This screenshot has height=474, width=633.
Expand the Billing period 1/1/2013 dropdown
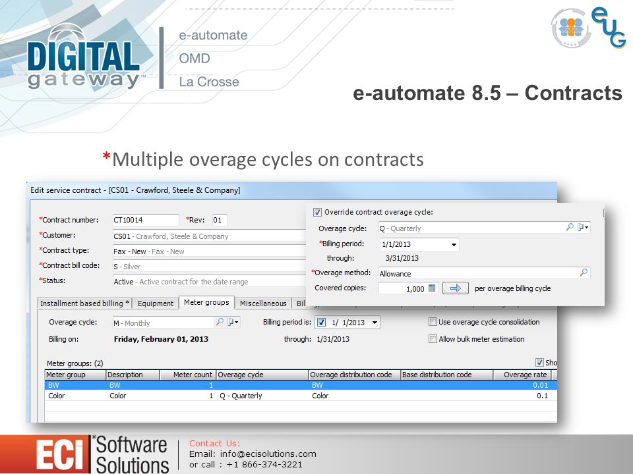454,245
